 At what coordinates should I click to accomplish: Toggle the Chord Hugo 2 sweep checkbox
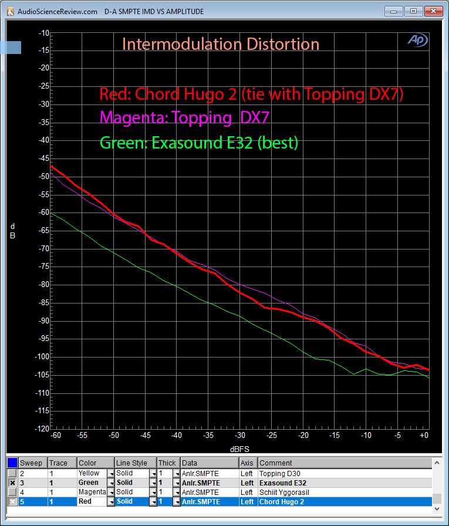click(12, 502)
